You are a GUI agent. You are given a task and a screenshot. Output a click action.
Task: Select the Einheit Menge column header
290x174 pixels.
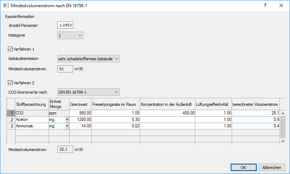59,104
